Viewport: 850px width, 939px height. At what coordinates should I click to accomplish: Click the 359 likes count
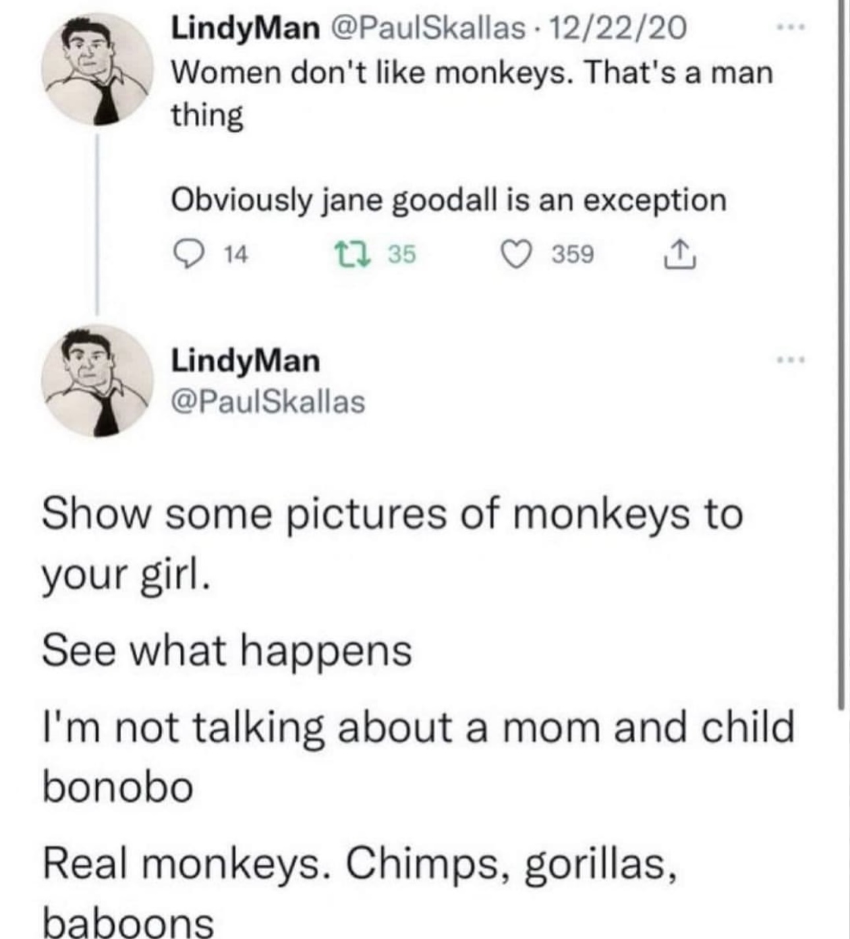coord(573,254)
